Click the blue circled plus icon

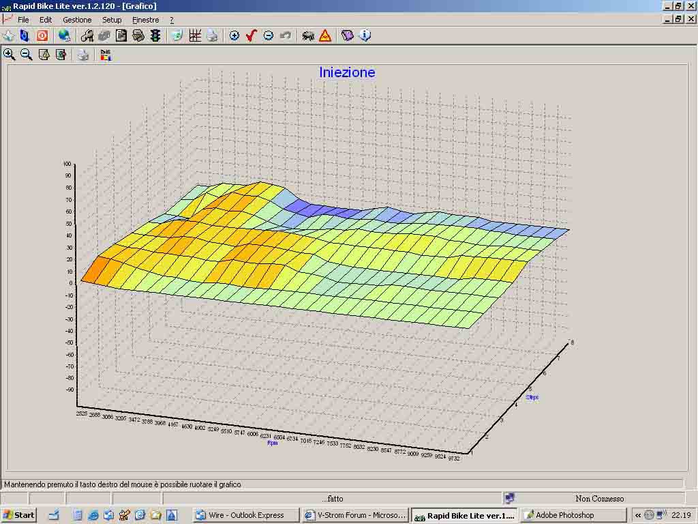click(234, 35)
